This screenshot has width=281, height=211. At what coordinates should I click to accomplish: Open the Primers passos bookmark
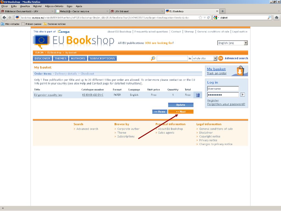(x=31, y=24)
